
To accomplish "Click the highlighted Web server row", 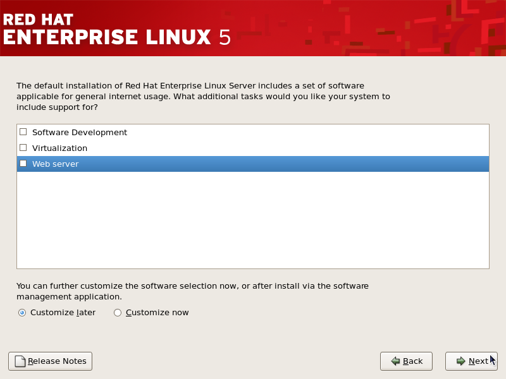I will pyautogui.click(x=253, y=164).
